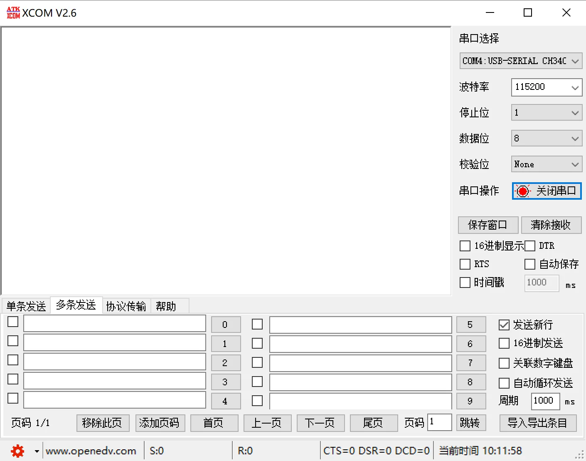Image resolution: width=586 pixels, height=461 pixels.
Task: Click the 关闭串口 button
Action: [x=547, y=191]
